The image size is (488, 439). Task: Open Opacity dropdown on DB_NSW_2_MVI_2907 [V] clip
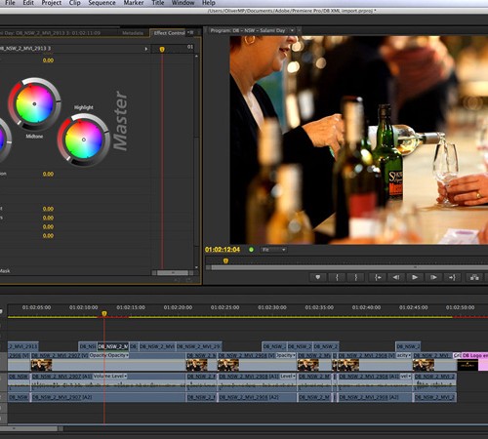(x=108, y=355)
